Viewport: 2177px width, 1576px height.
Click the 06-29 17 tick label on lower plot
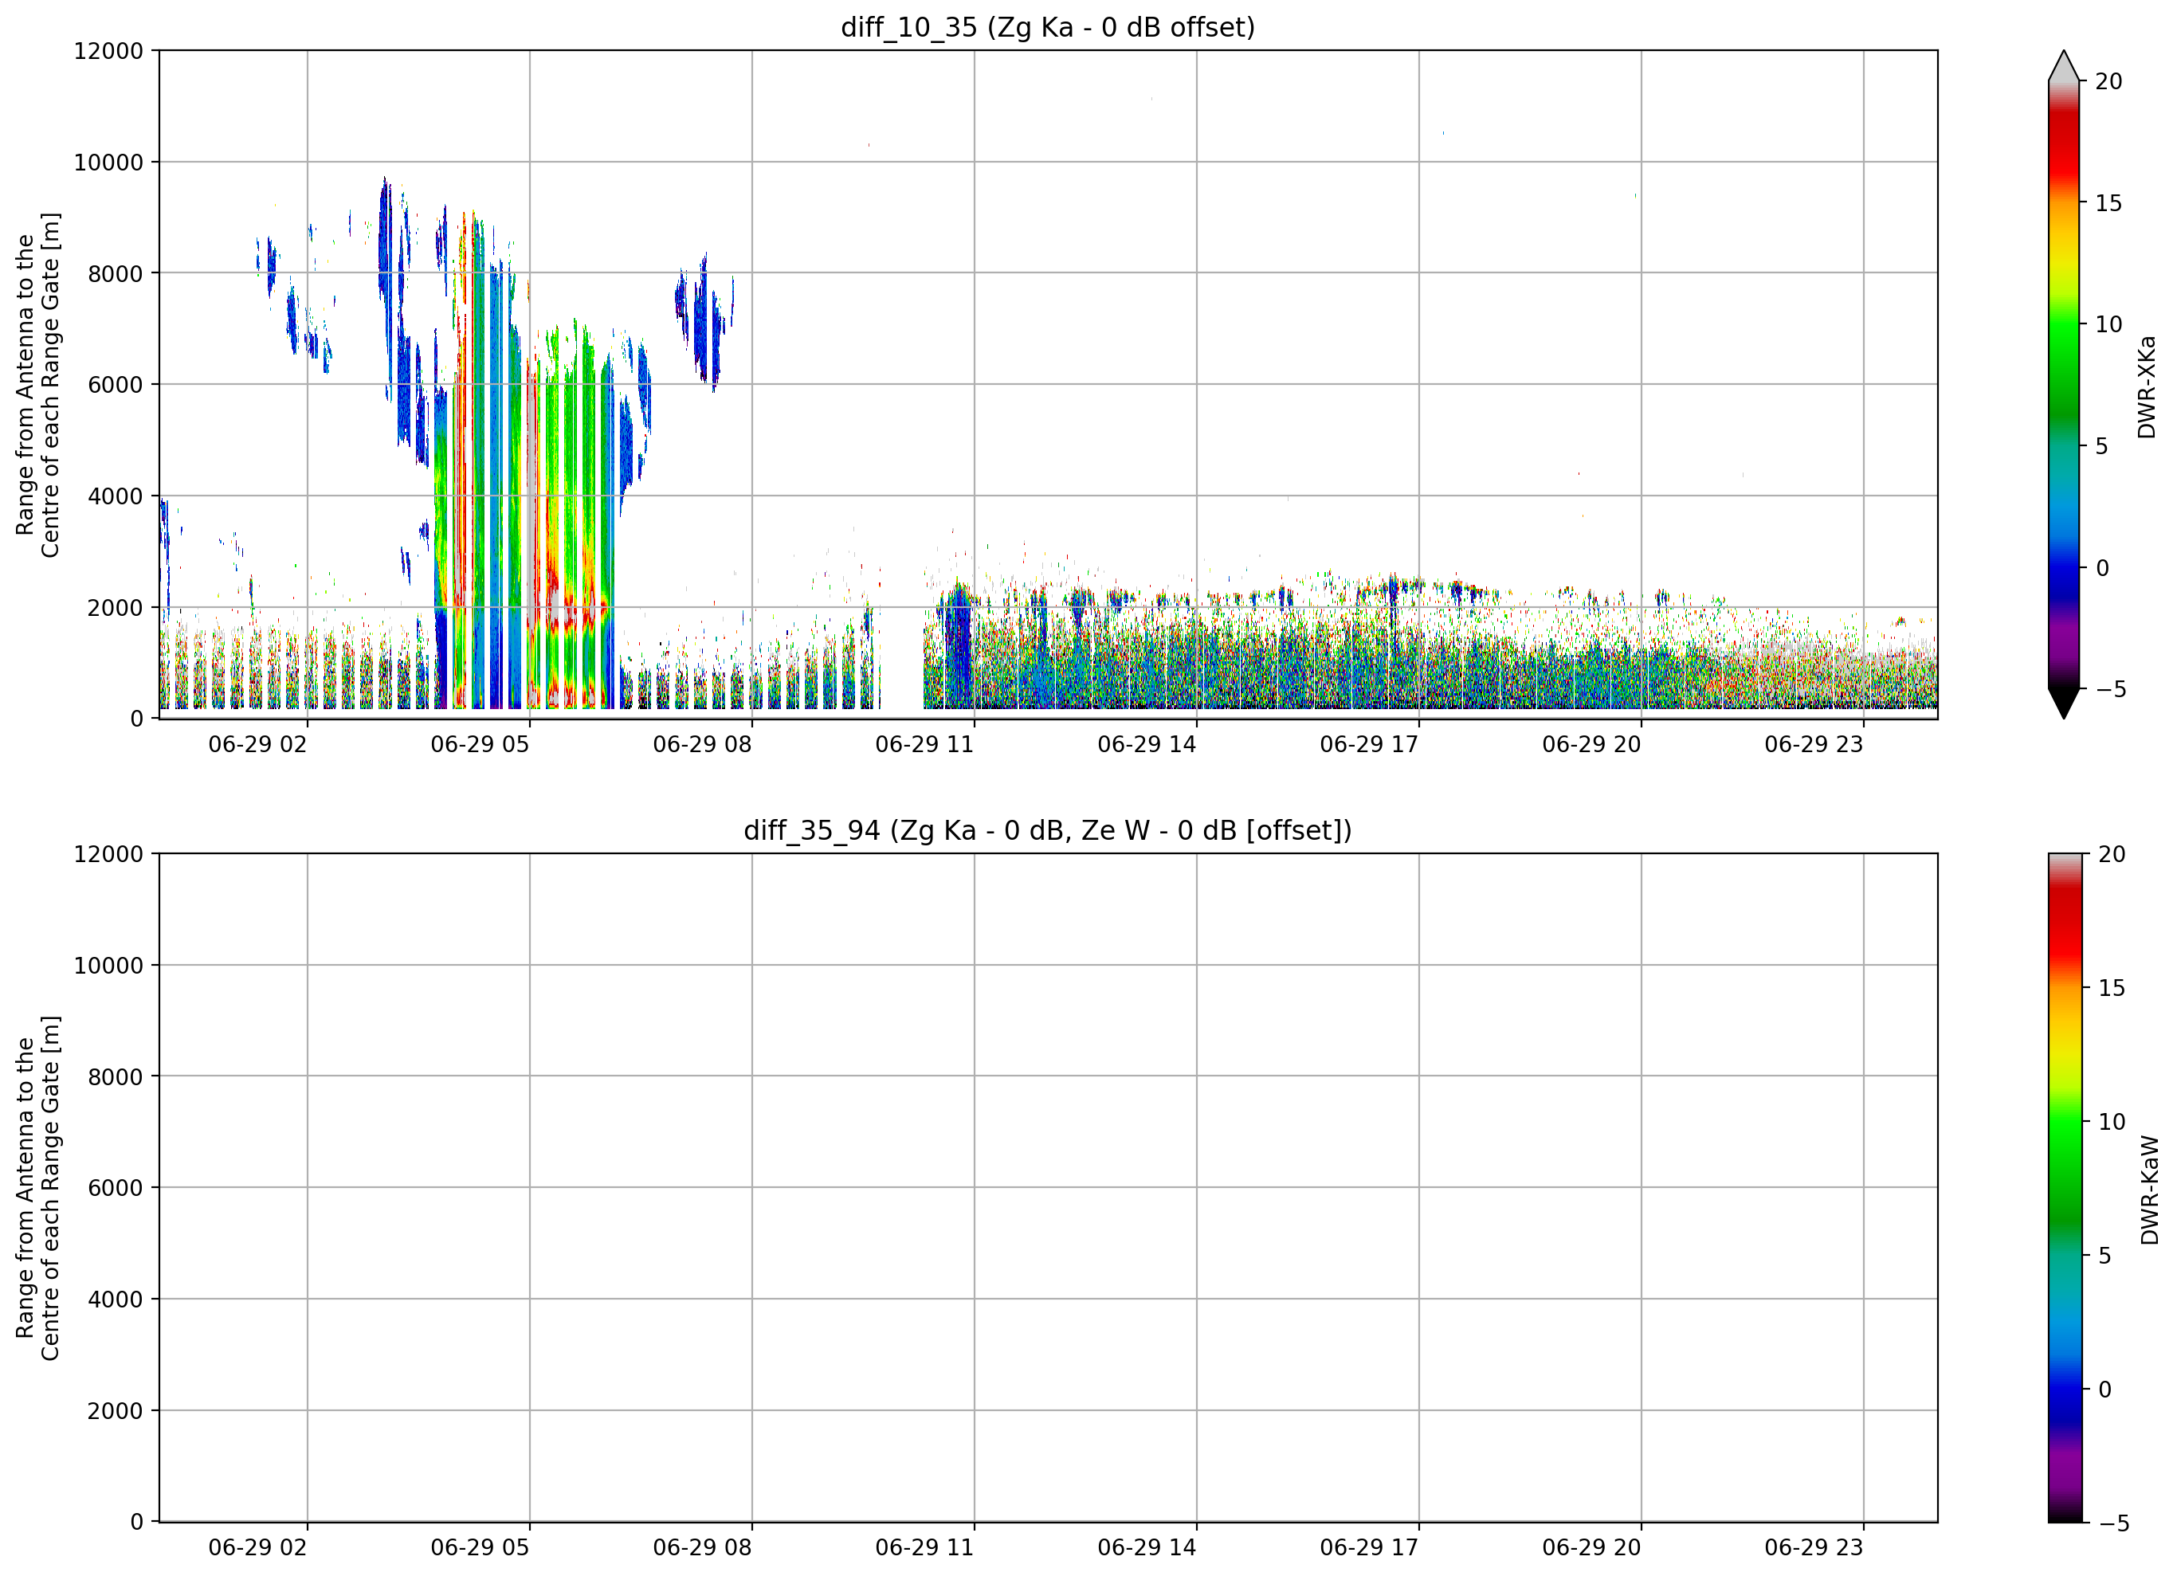(1369, 1547)
